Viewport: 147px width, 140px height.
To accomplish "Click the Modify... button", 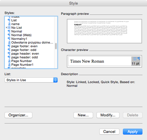I will [108, 115].
